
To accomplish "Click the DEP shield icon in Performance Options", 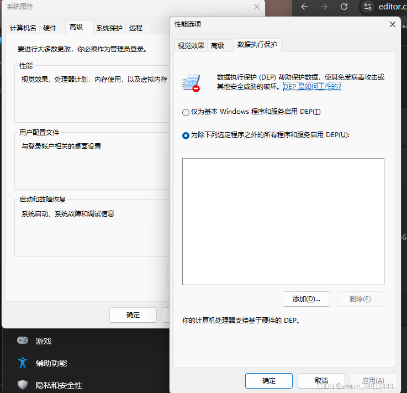I will tap(191, 83).
